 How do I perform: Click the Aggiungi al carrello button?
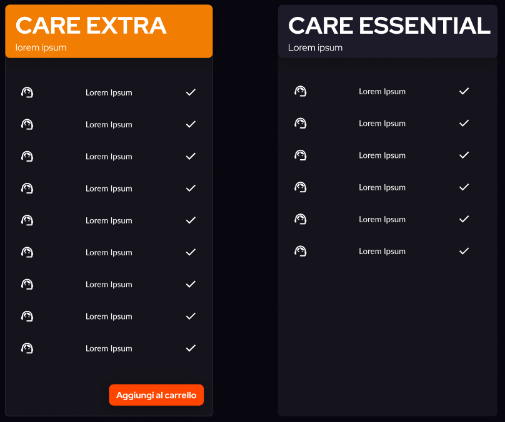tap(156, 395)
